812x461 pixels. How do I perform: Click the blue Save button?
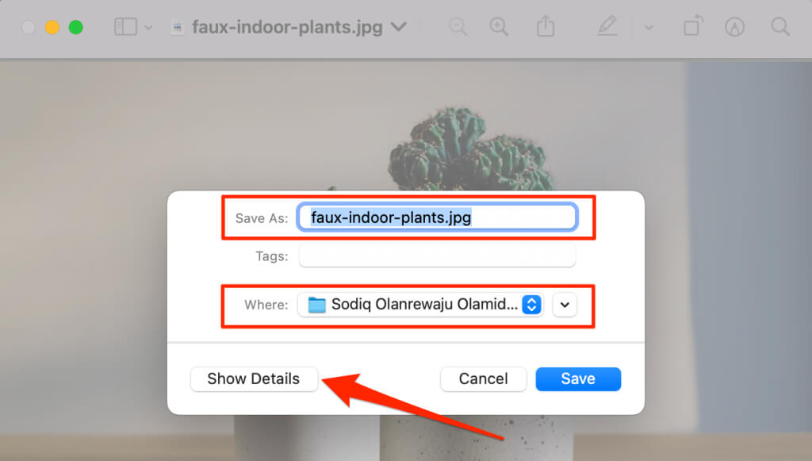coord(578,378)
